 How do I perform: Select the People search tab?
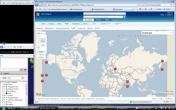click(98, 20)
